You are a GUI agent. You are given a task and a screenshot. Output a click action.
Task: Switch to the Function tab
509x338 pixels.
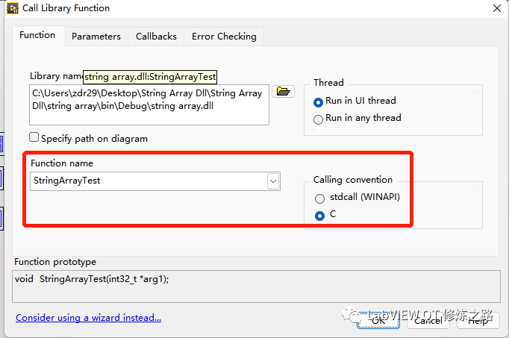click(x=37, y=35)
